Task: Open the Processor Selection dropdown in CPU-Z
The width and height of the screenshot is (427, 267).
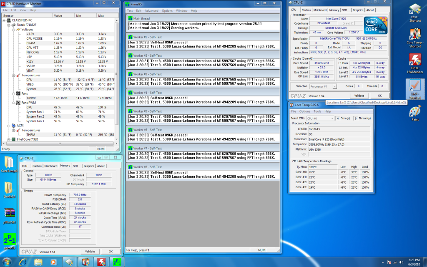Action: [x=323, y=86]
